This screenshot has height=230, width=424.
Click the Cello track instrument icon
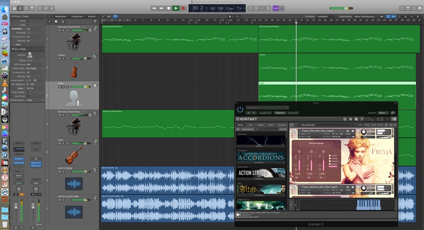point(74,155)
